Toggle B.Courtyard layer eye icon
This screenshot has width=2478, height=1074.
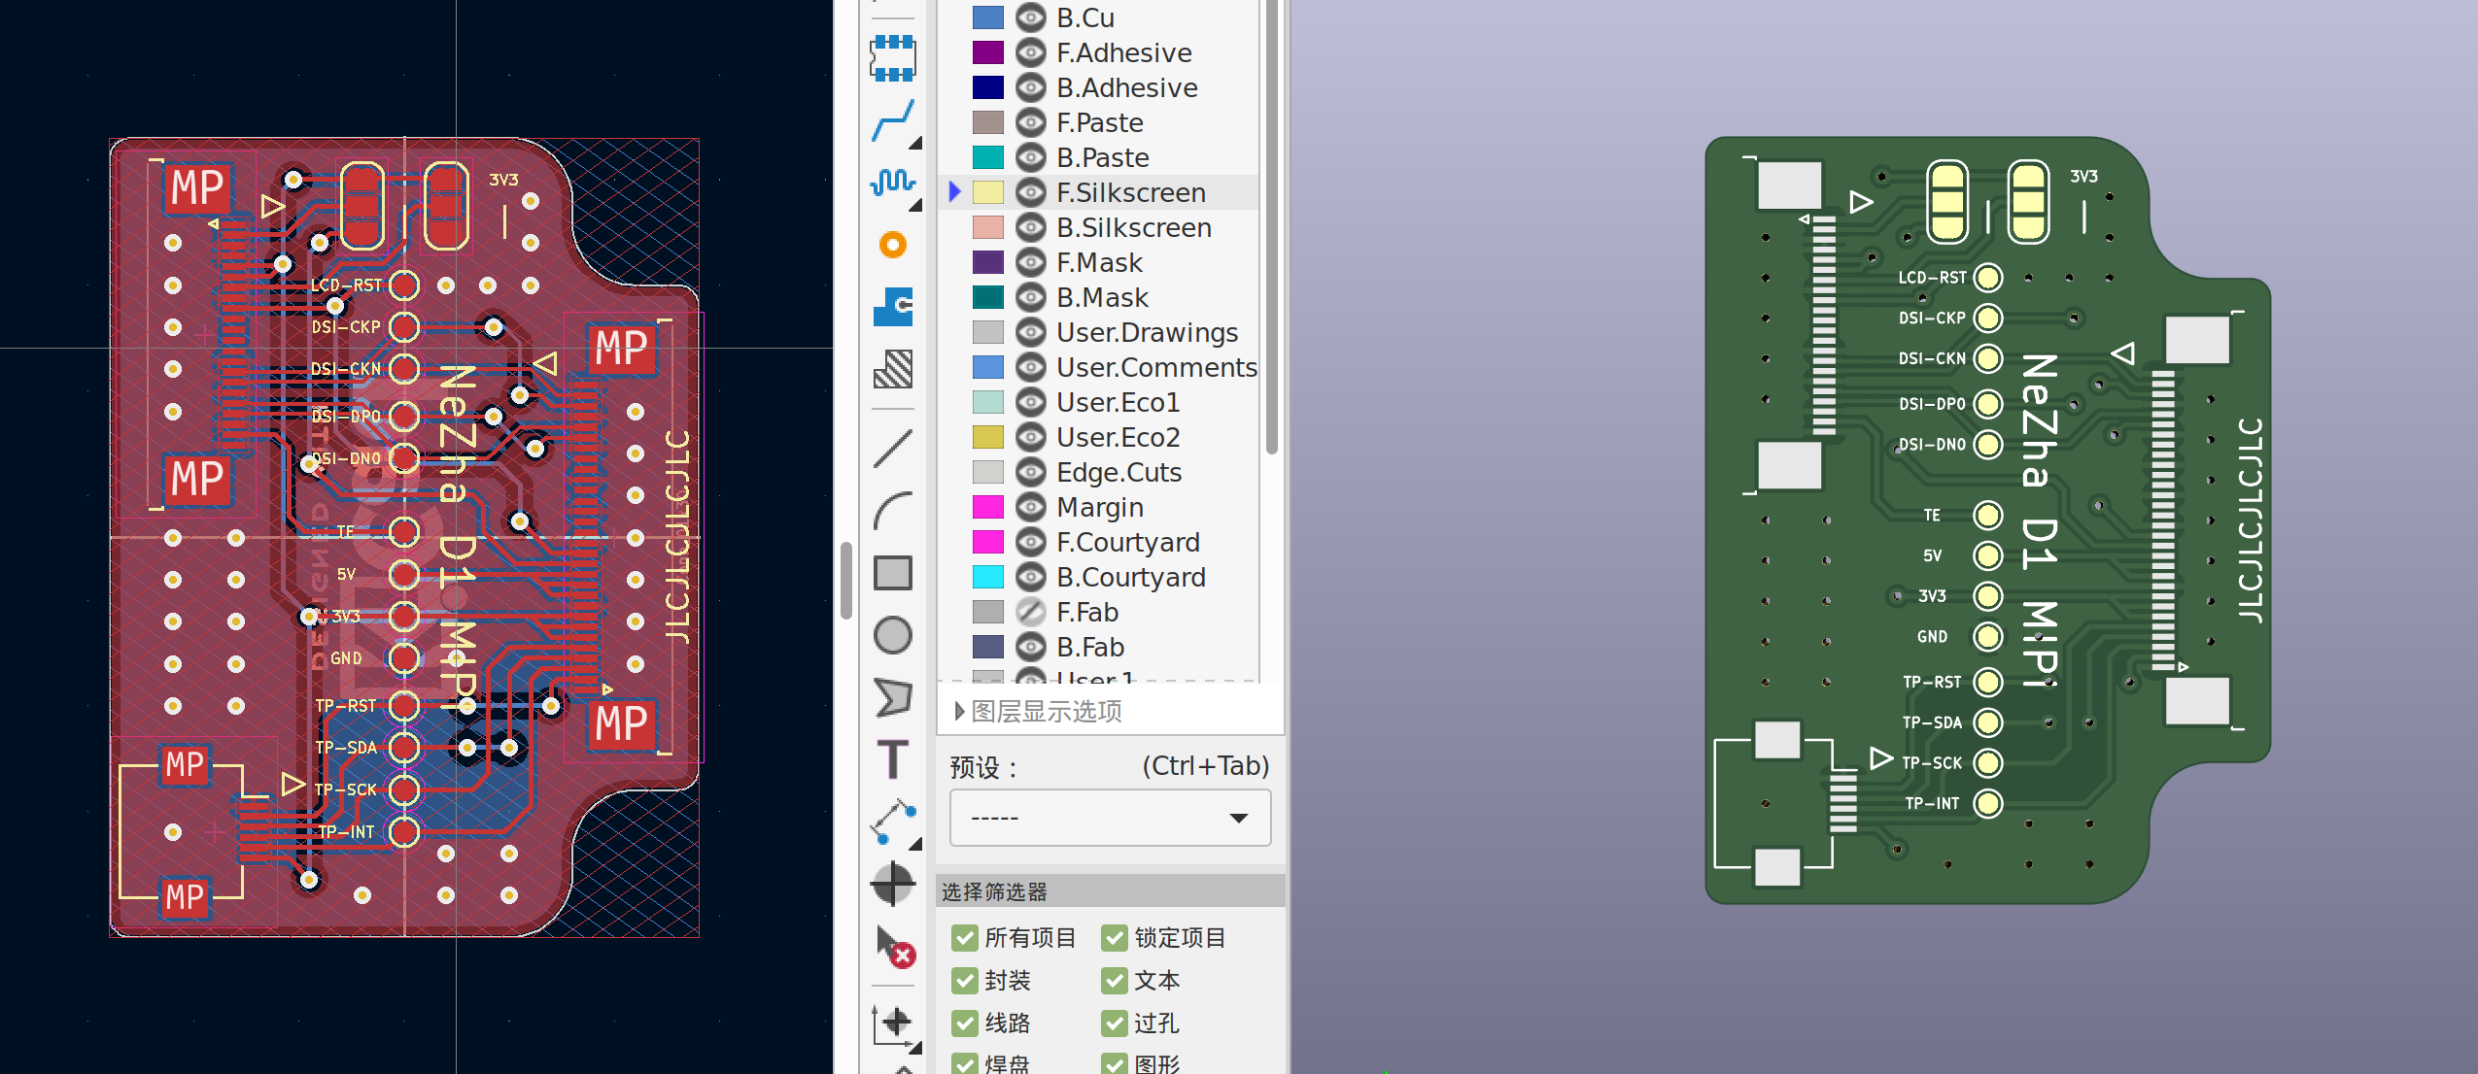coord(1031,577)
